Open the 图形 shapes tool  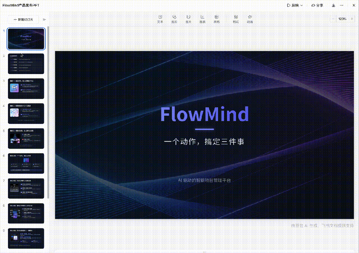(174, 19)
